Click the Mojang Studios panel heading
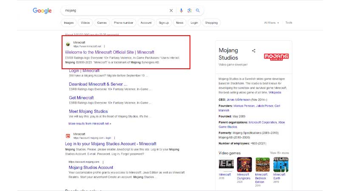 tap(228, 54)
